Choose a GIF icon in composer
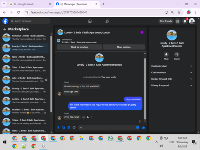 [x=74, y=128]
